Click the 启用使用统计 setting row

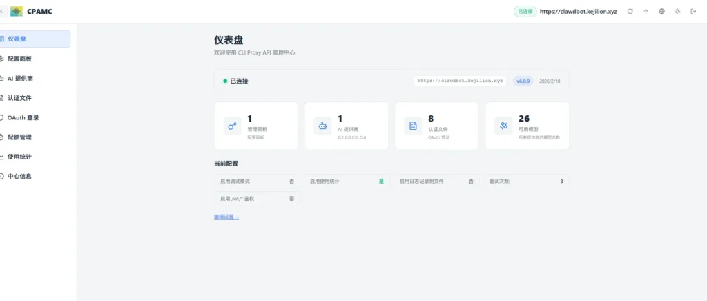coord(347,182)
